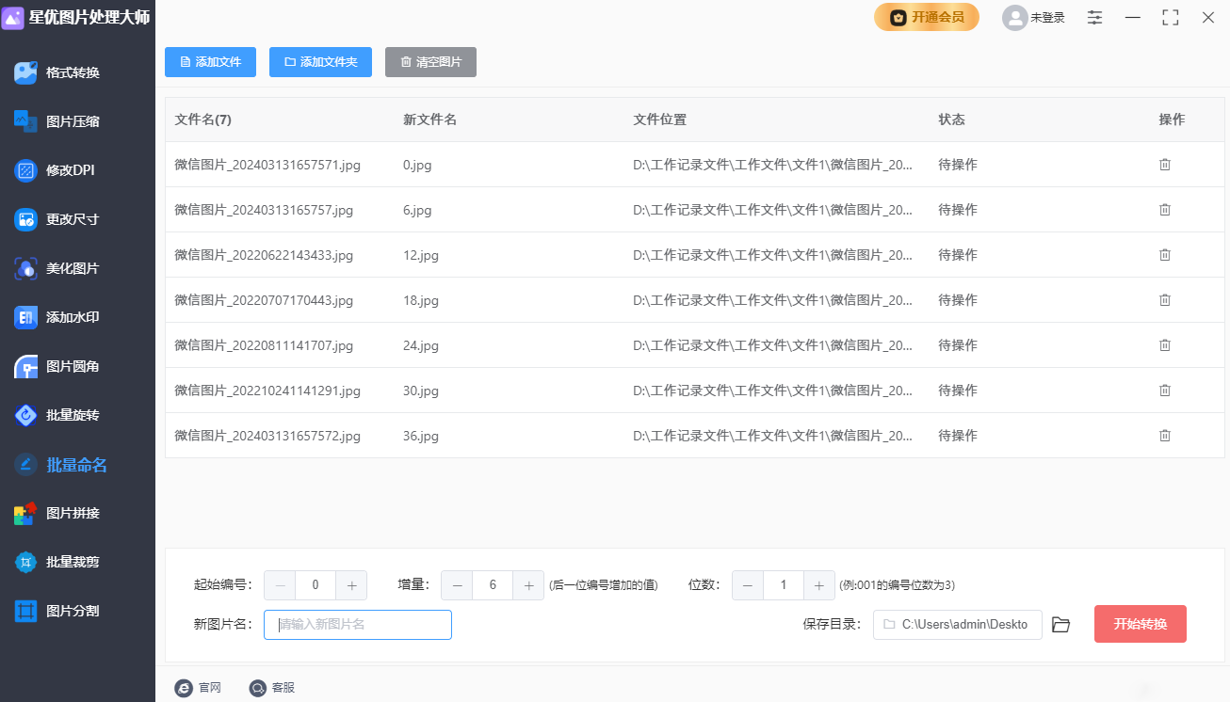The height and width of the screenshot is (702, 1230).
Task: Increase the 位数 value
Action: (819, 585)
